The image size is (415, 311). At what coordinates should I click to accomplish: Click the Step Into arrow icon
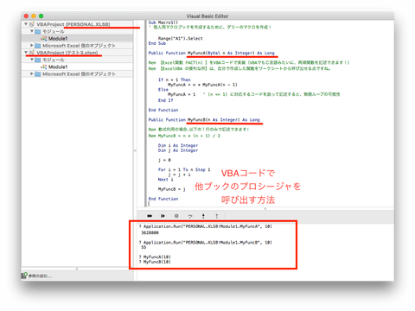(x=203, y=216)
